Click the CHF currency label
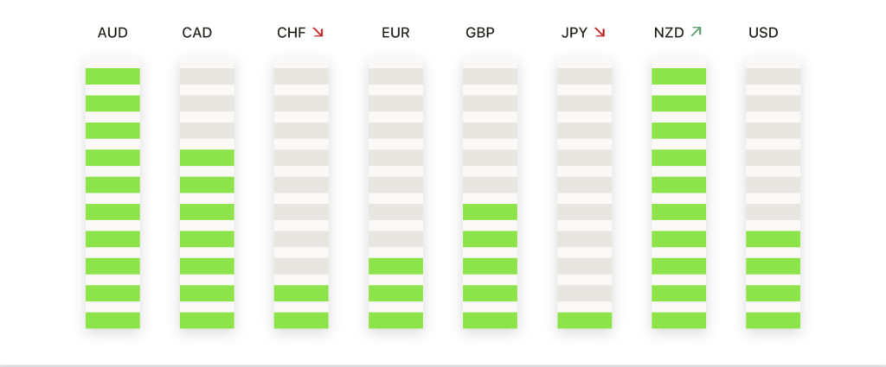Screen dimensions: 886x367 click(291, 34)
